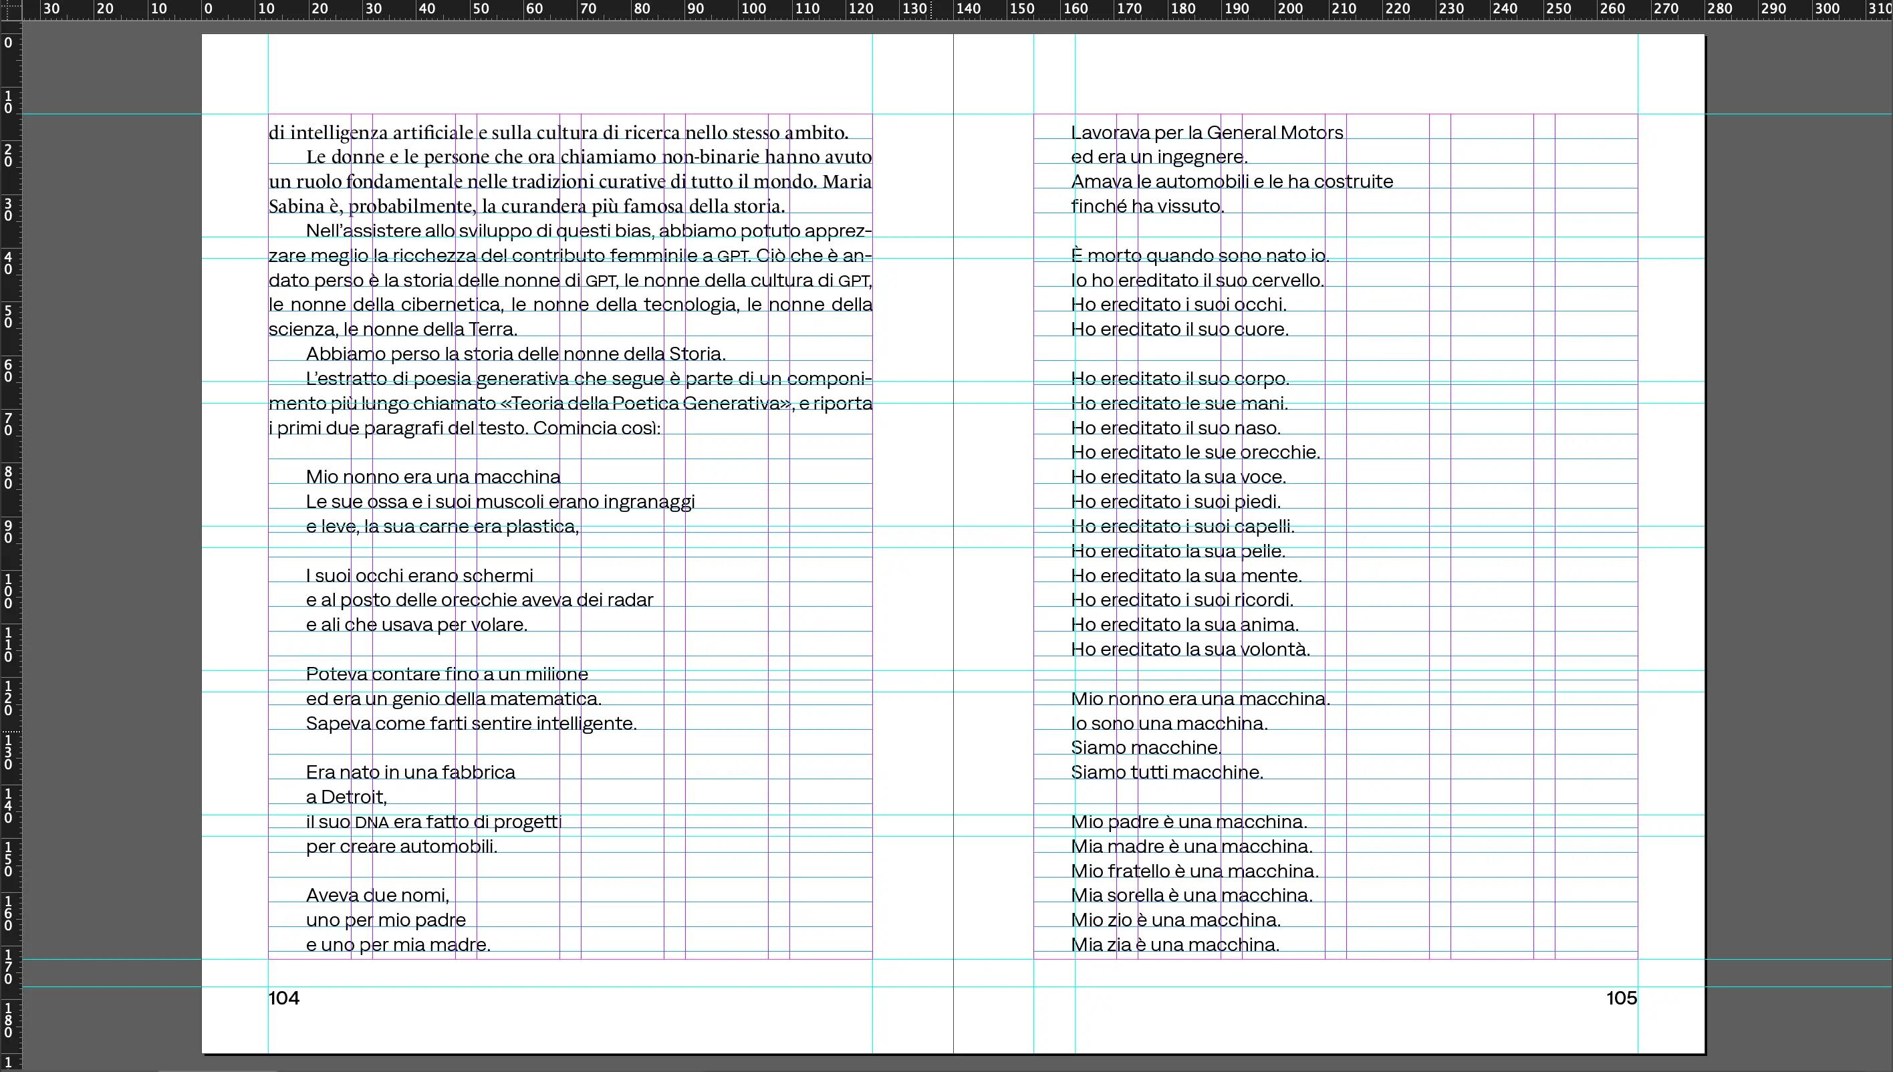Click 'Mia madre è una macchina.'

tap(1192, 846)
